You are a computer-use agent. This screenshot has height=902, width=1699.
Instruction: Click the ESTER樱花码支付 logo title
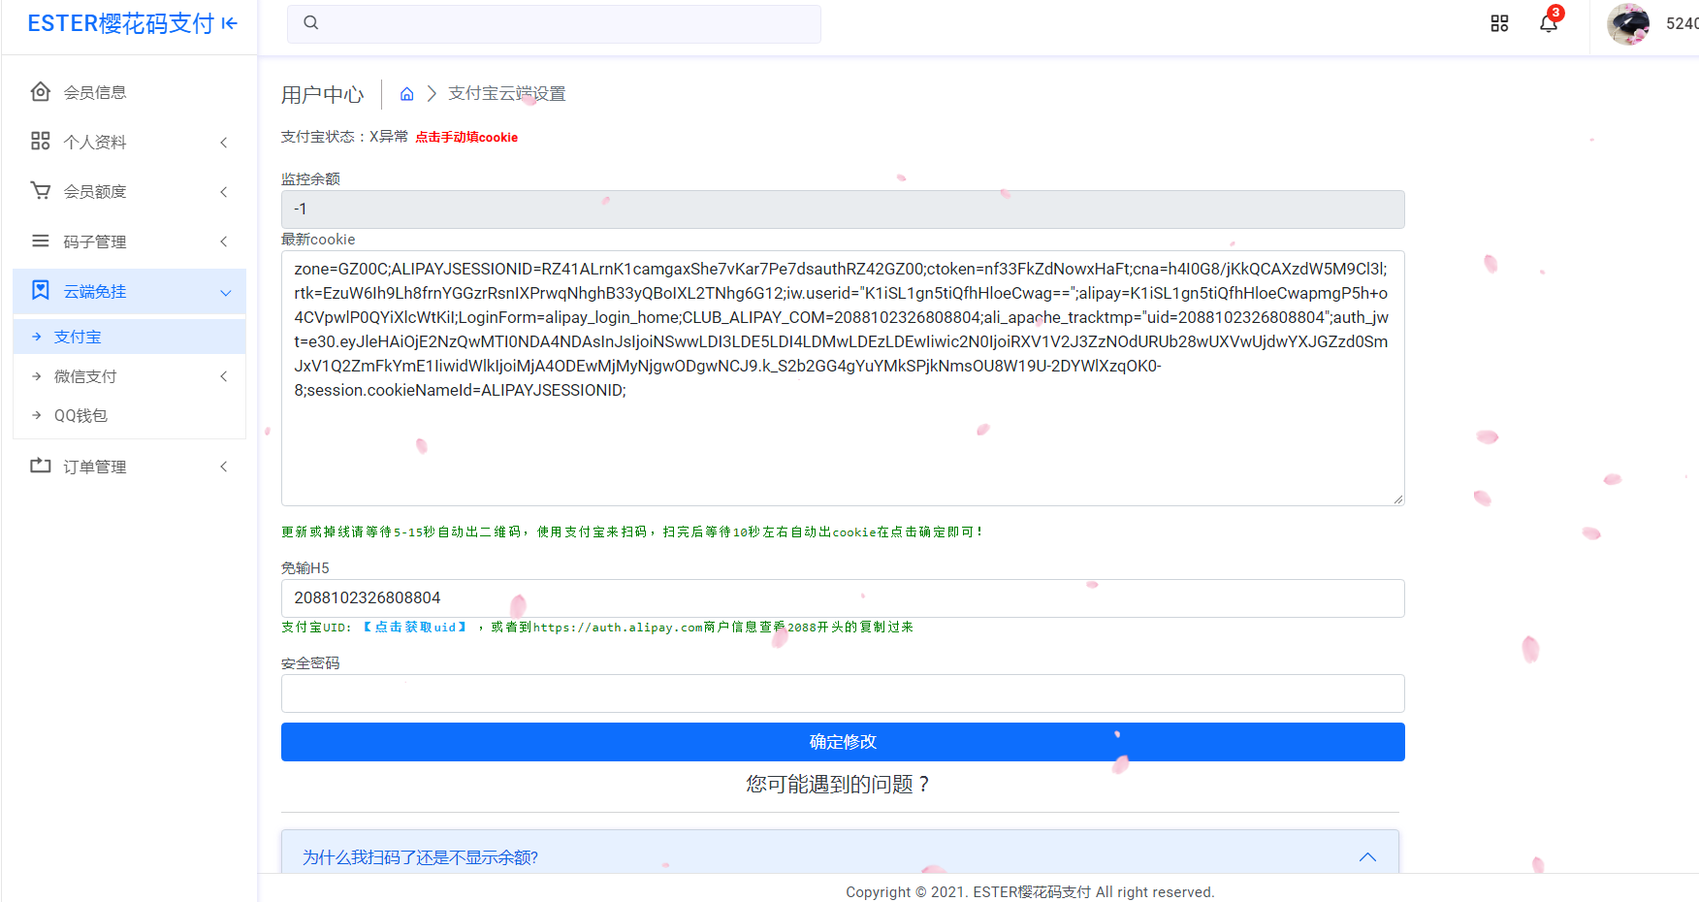(x=120, y=23)
